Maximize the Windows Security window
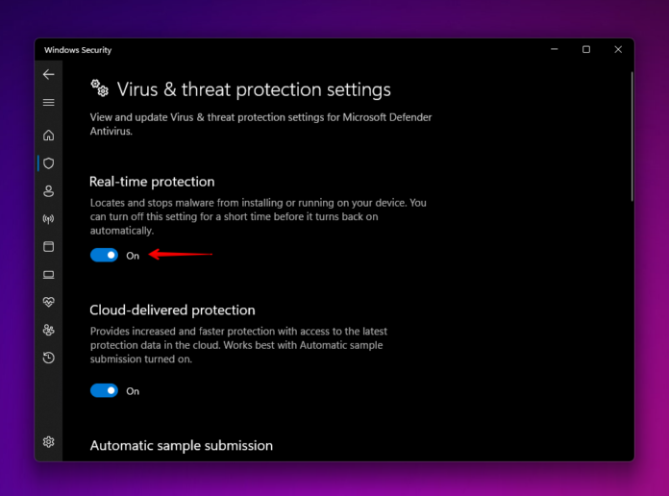 click(x=586, y=49)
